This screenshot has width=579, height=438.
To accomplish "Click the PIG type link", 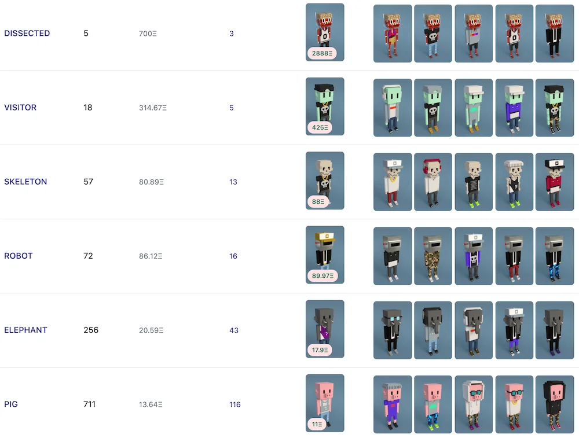I will tap(11, 404).
